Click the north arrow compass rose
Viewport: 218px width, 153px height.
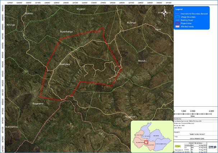tap(164, 13)
